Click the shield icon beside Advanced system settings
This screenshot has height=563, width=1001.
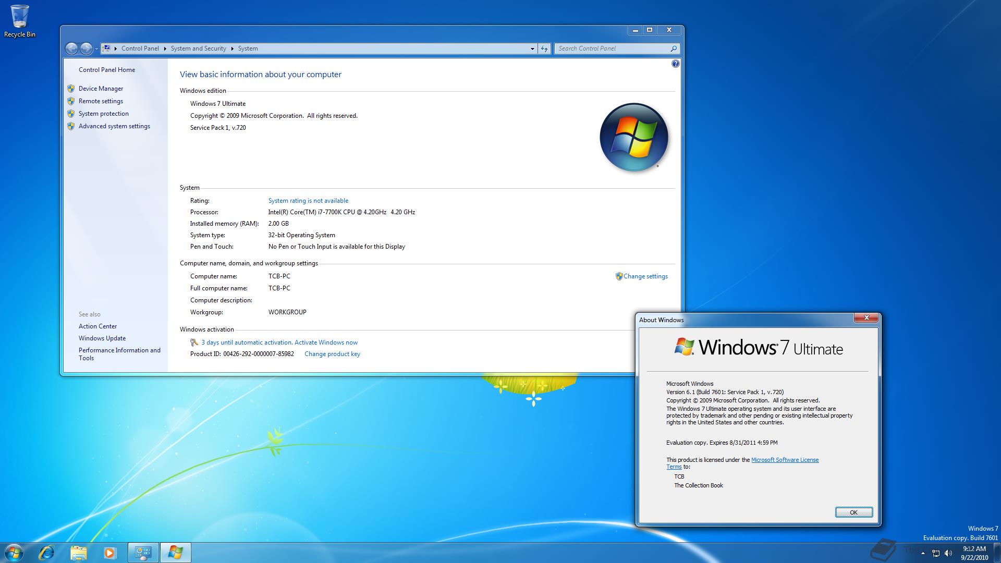71,126
